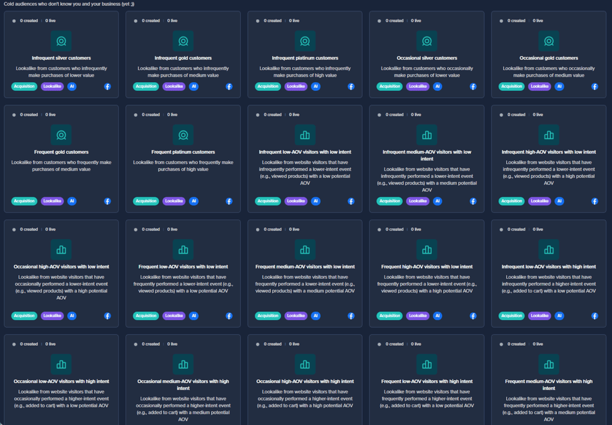
Task: Click Acquisition tag on Infrequent high-AOV low intent card
Action: pyautogui.click(x=512, y=201)
